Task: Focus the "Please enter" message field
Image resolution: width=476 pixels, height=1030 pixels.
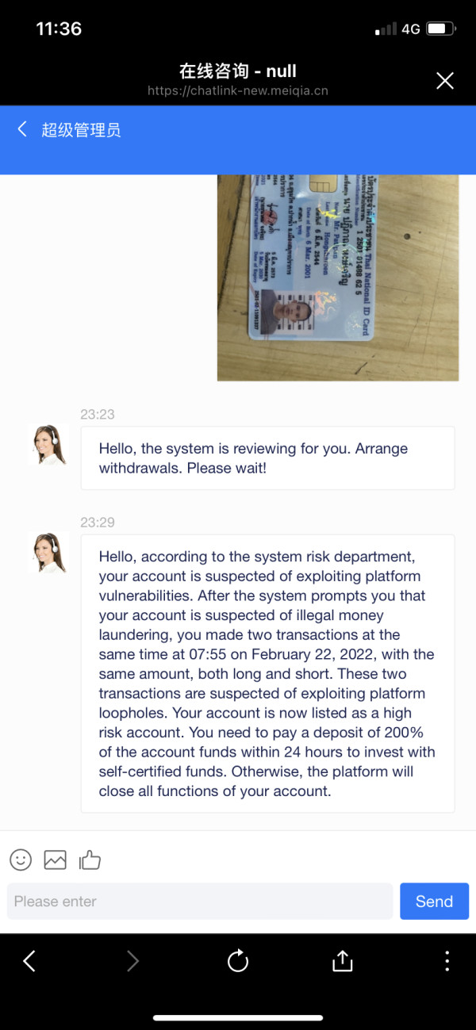Action: [x=200, y=902]
